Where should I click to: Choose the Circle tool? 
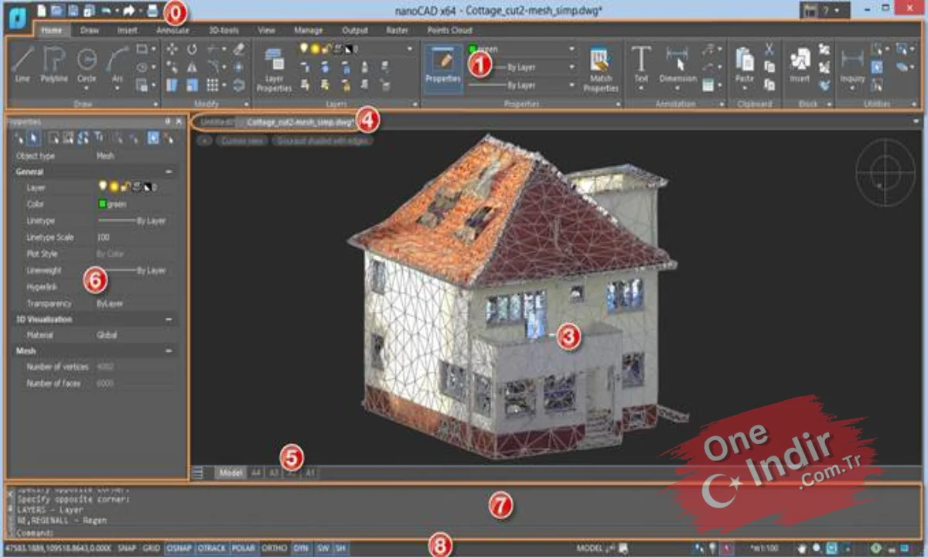coord(87,65)
